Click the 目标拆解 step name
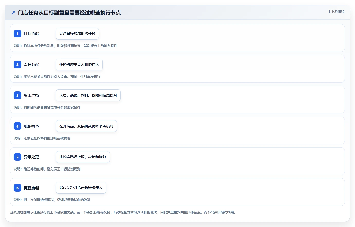This screenshot has width=355, height=227. pyautogui.click(x=31, y=34)
